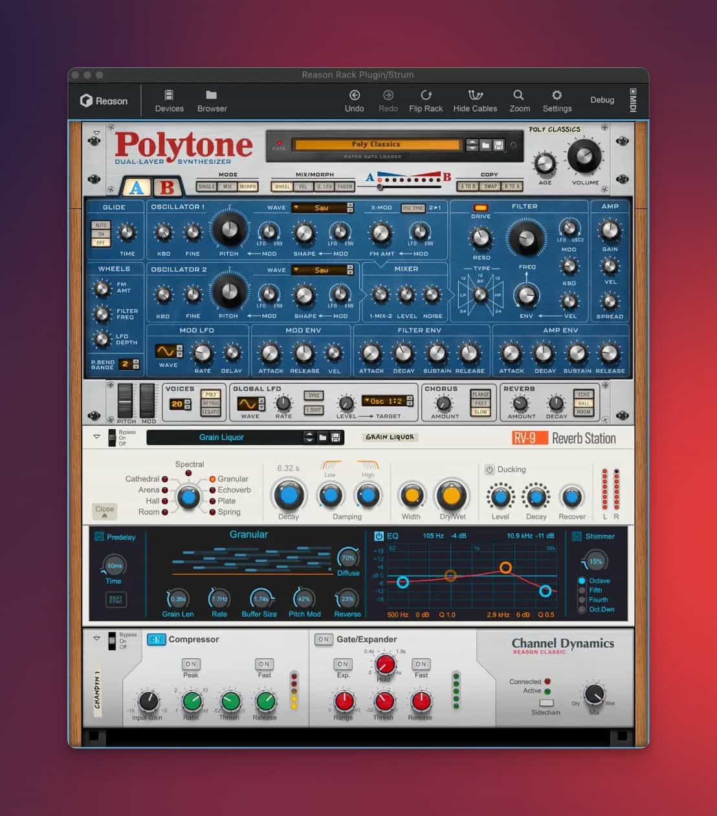Click the Polytone Age knob

[x=545, y=164]
